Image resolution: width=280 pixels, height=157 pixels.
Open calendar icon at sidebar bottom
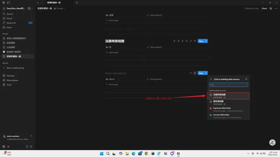(x=4, y=146)
